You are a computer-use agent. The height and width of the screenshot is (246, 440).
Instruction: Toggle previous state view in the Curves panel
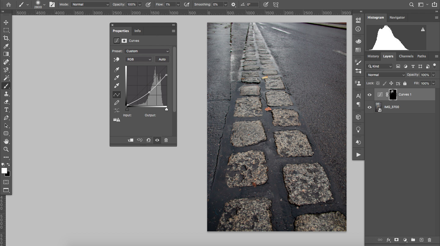(140, 140)
